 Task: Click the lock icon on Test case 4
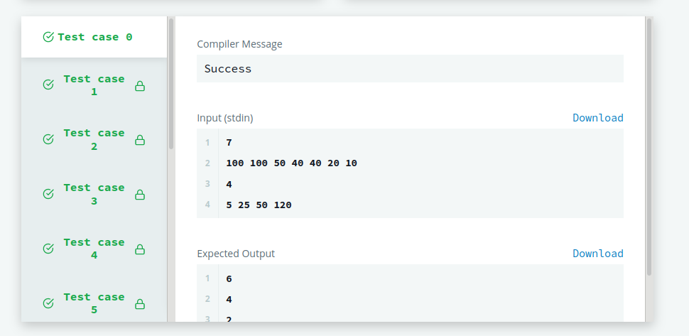pyautogui.click(x=140, y=249)
